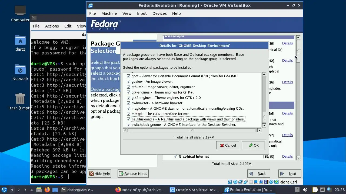Open the wired network tray icon

point(322,190)
